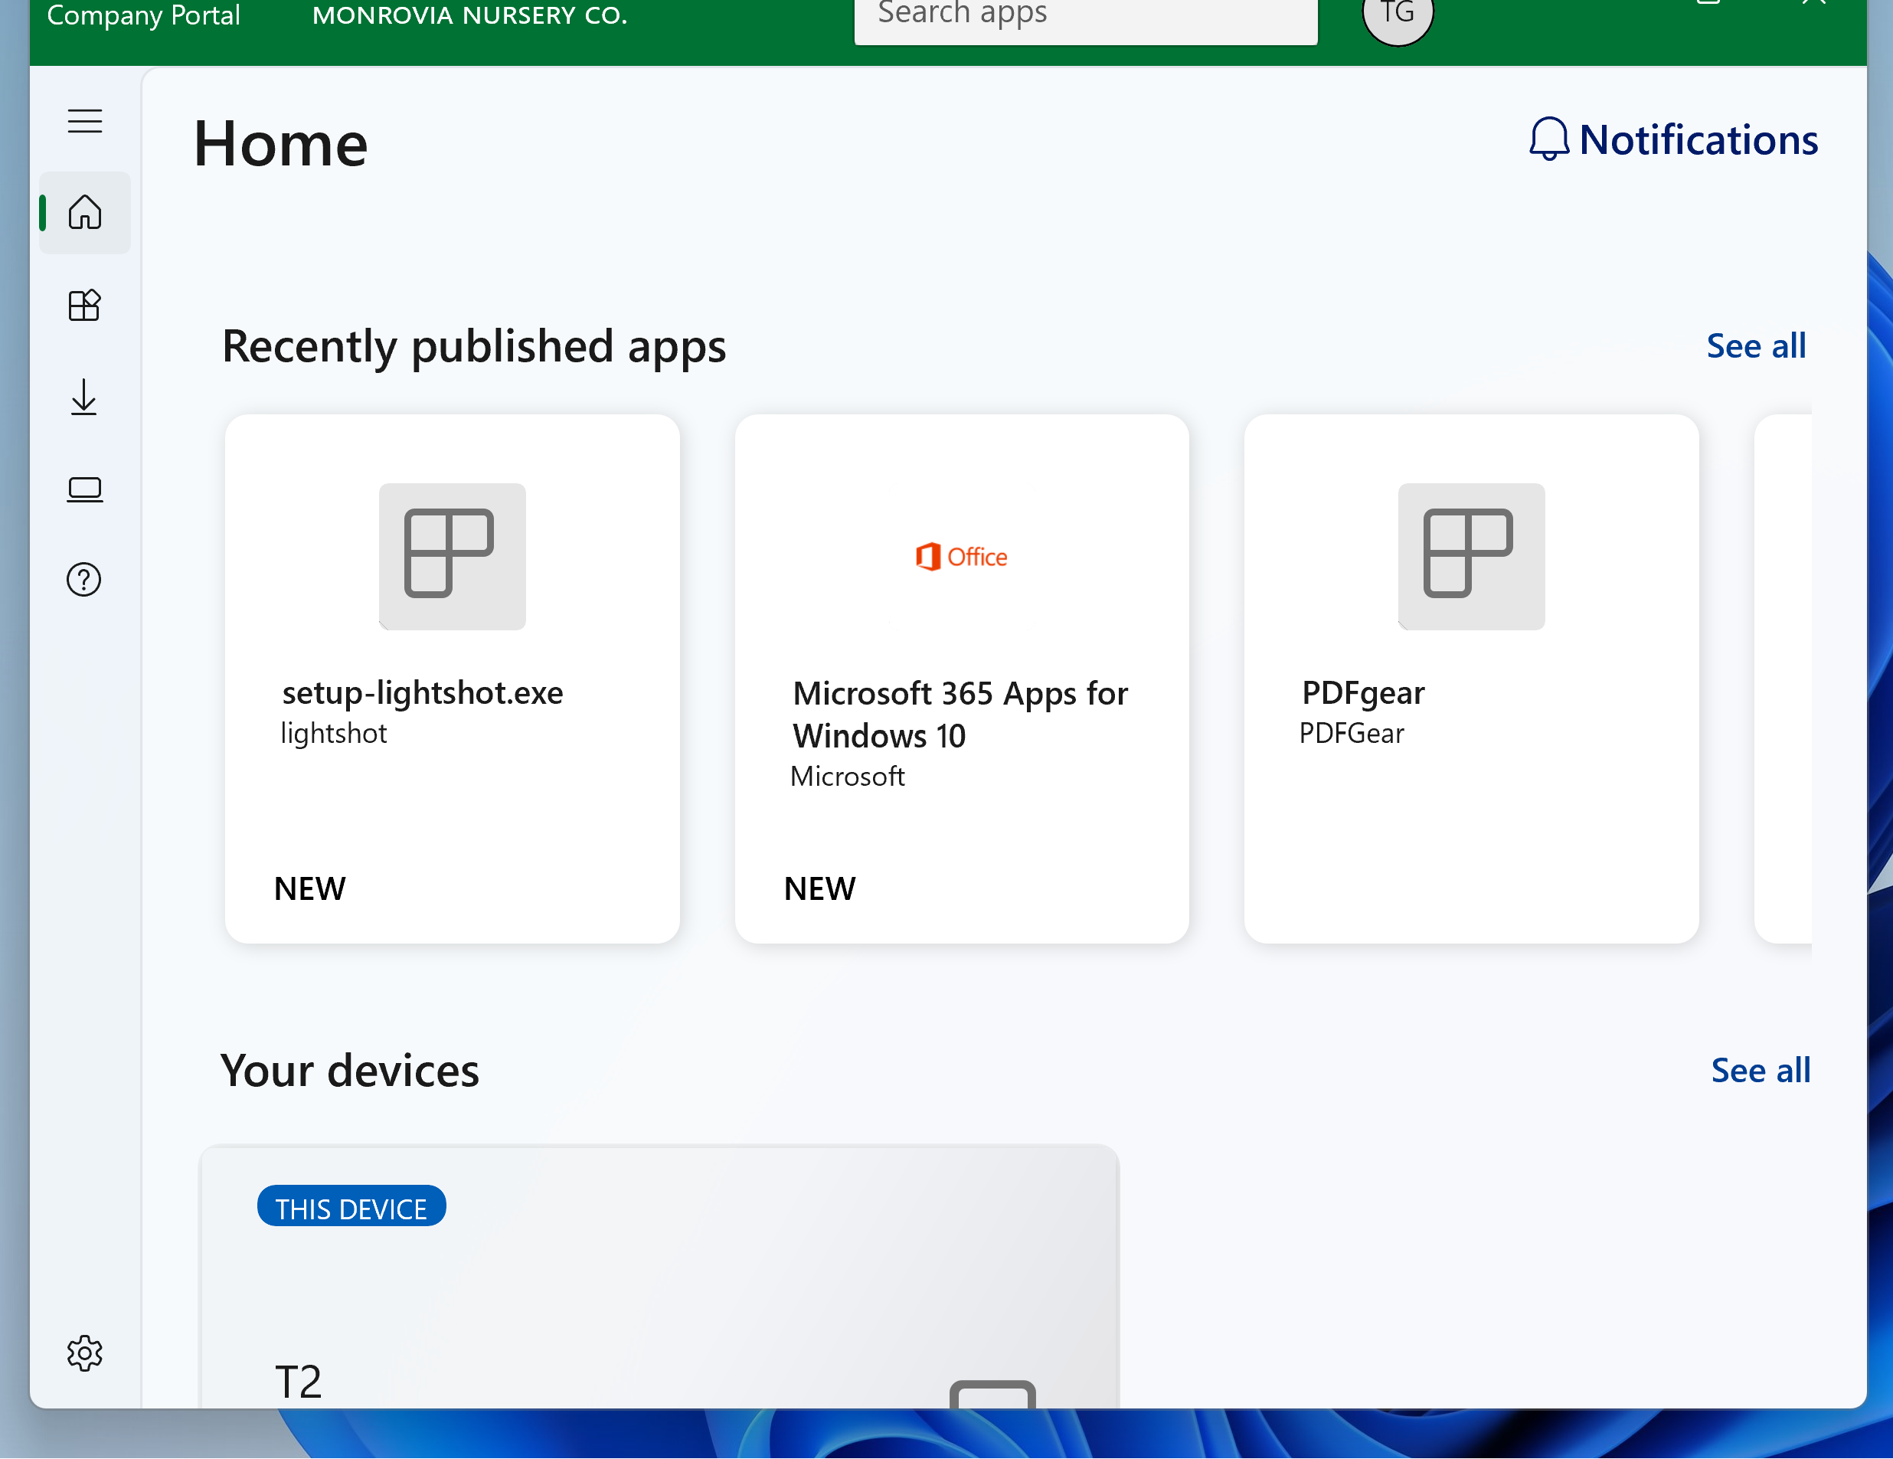Click the Notifications bell icon
The width and height of the screenshot is (1893, 1459).
(x=1549, y=139)
